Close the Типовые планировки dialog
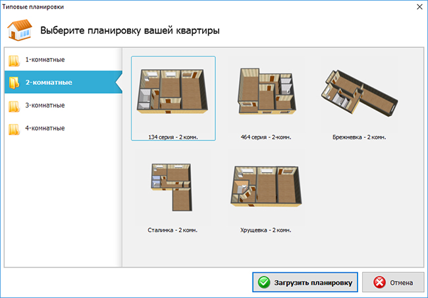Screen dimensions: 428x298 tap(419, 7)
